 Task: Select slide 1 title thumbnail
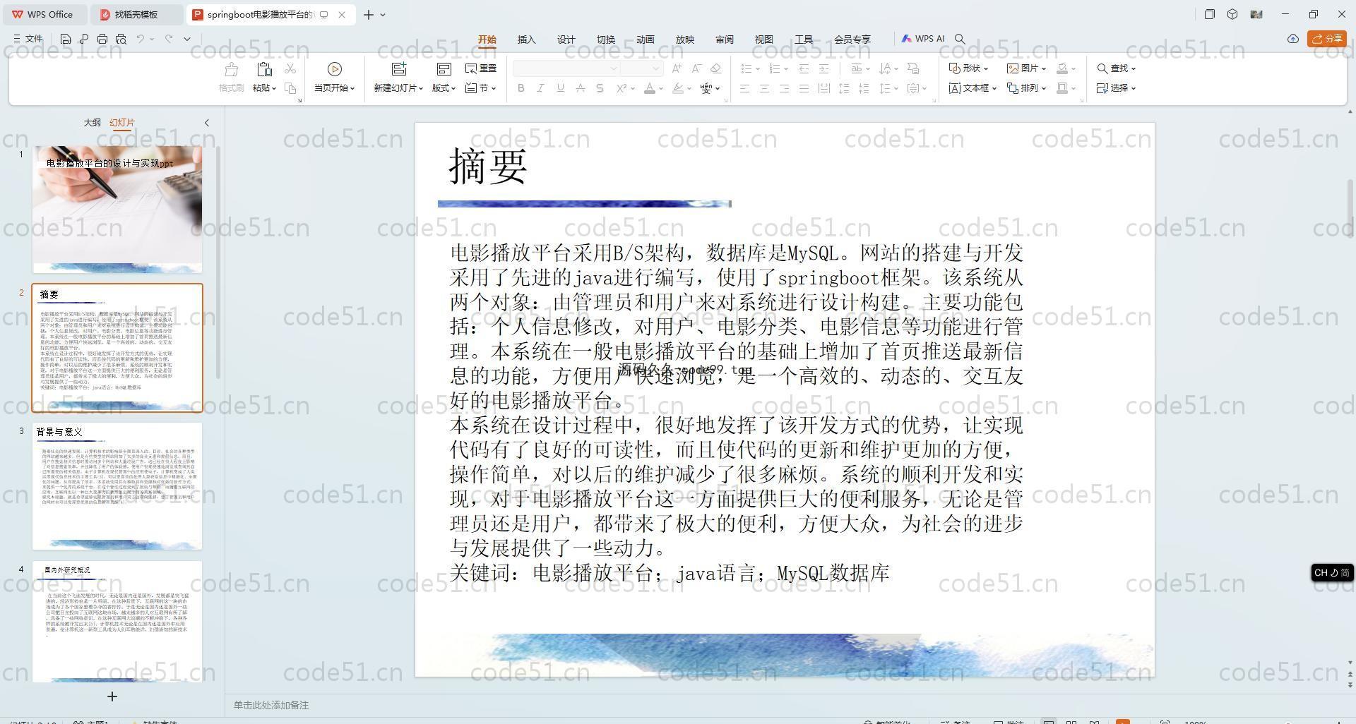pos(117,210)
